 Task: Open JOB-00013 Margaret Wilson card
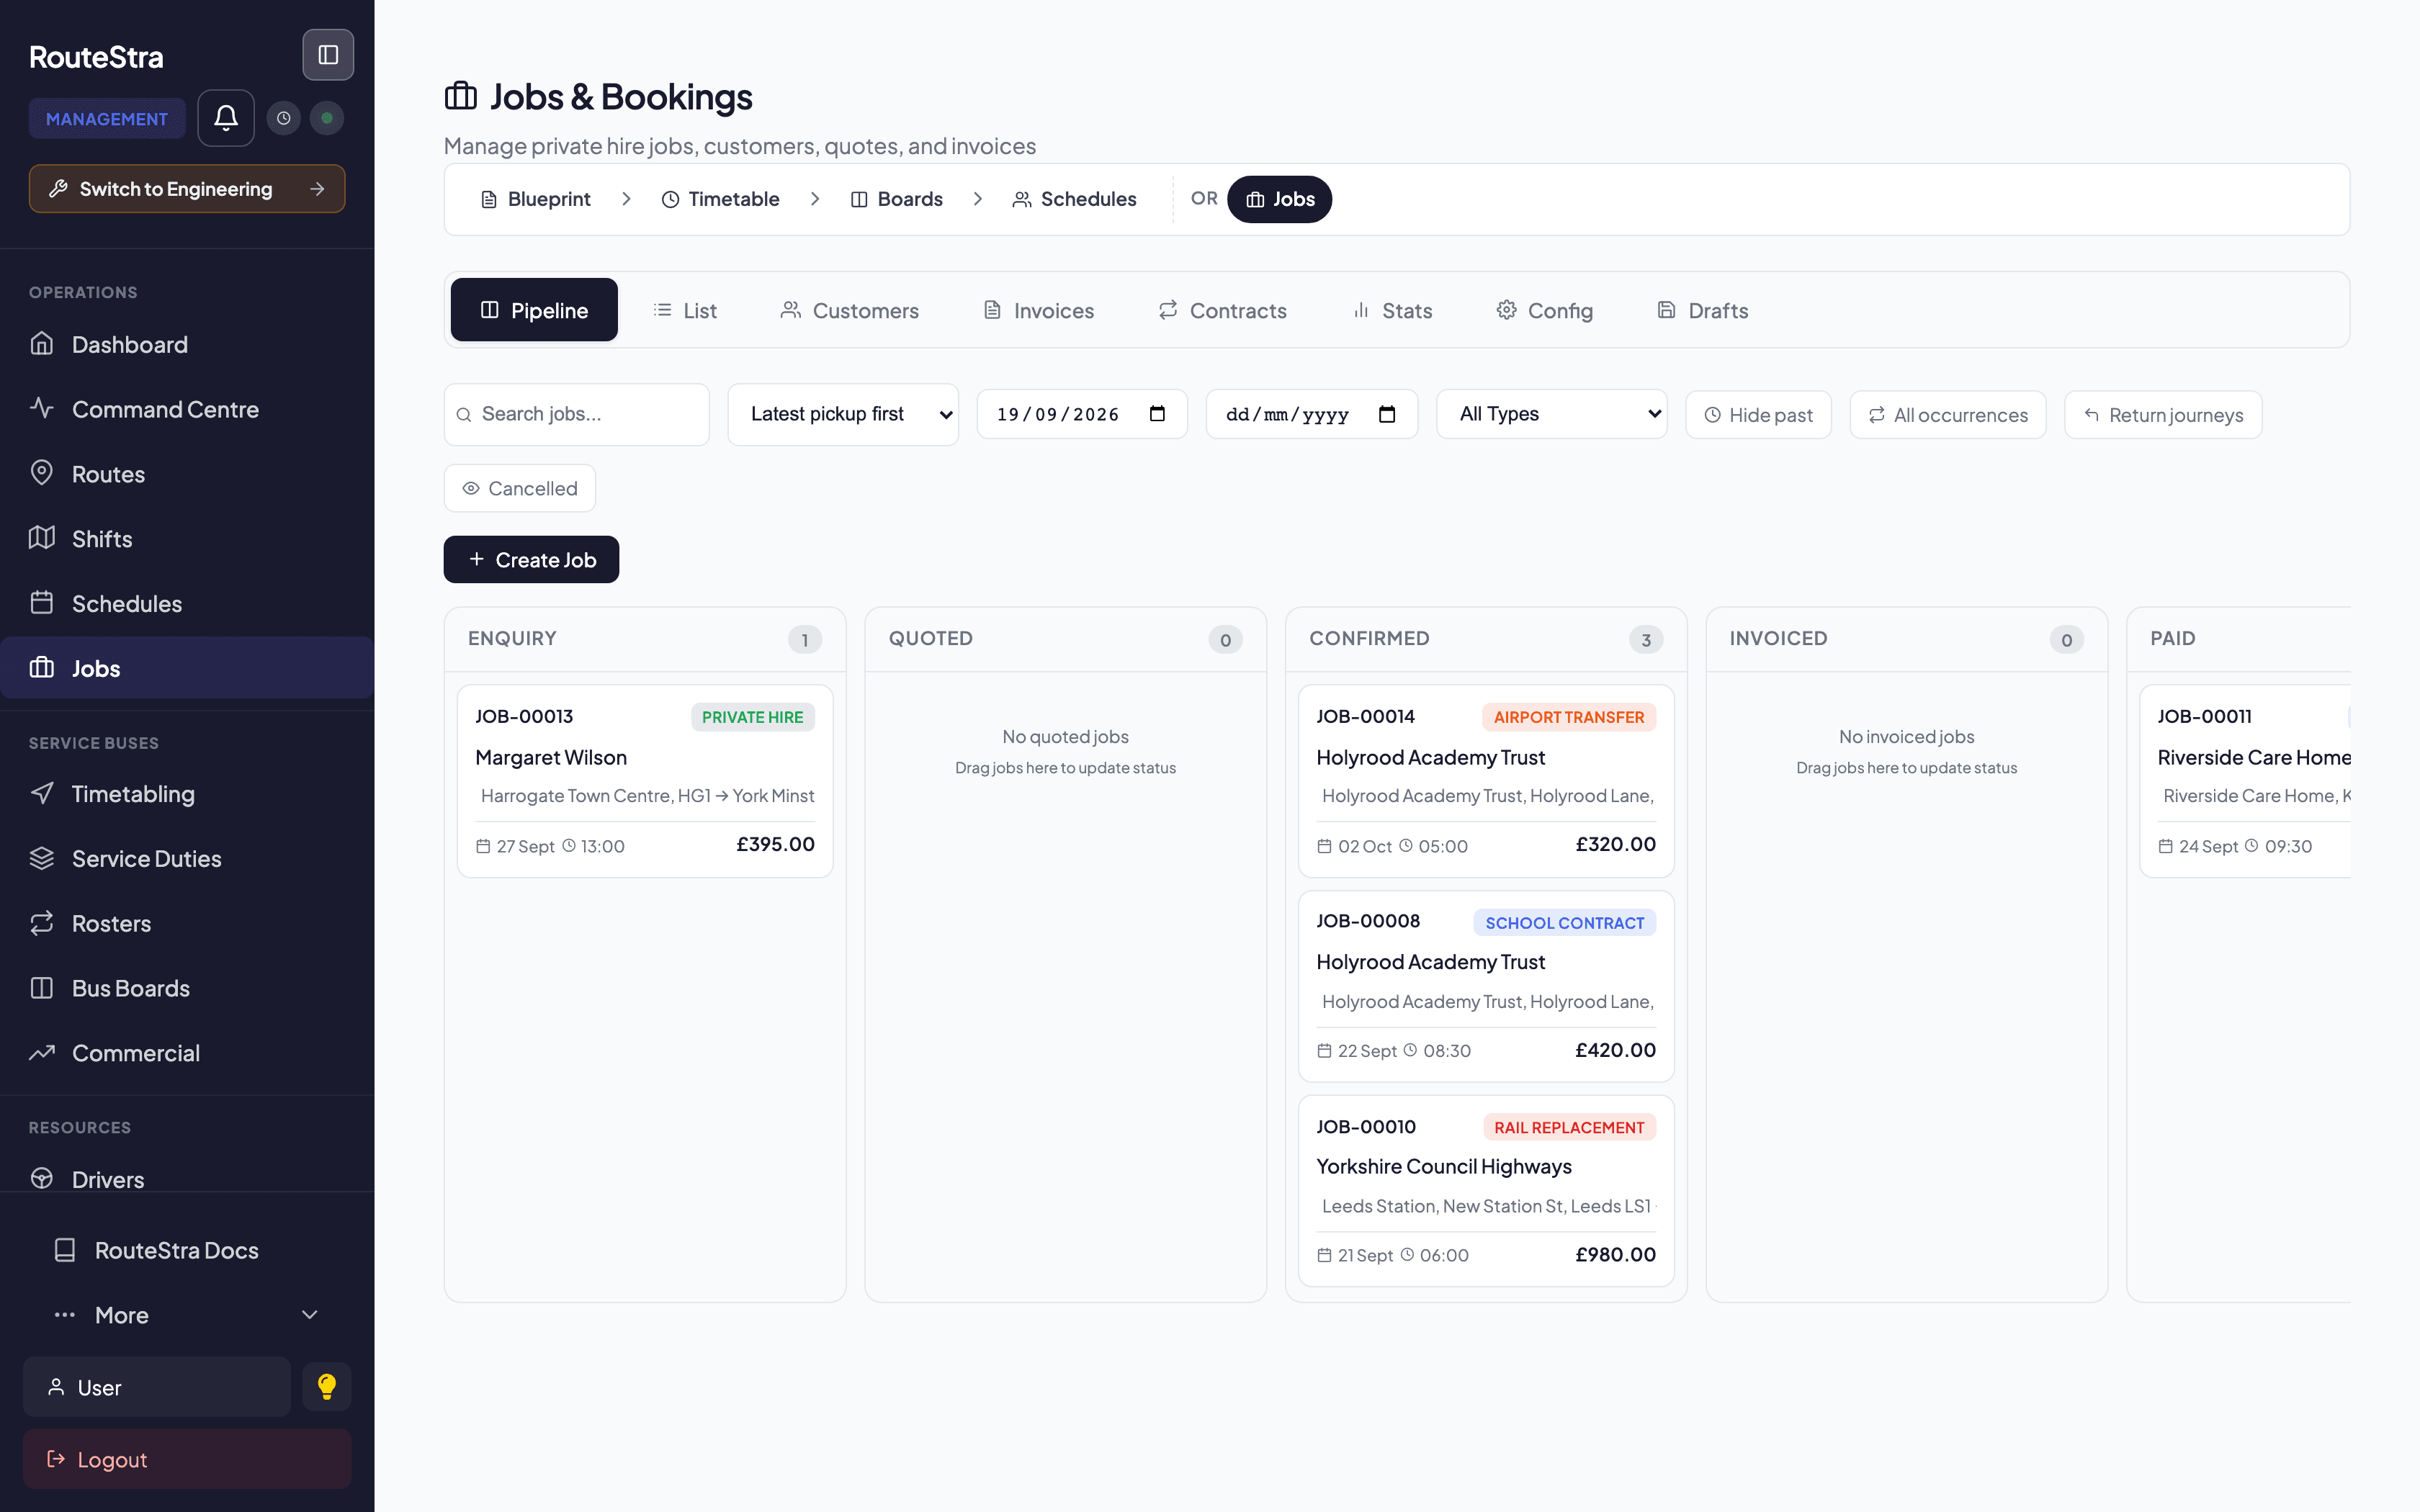pyautogui.click(x=645, y=781)
